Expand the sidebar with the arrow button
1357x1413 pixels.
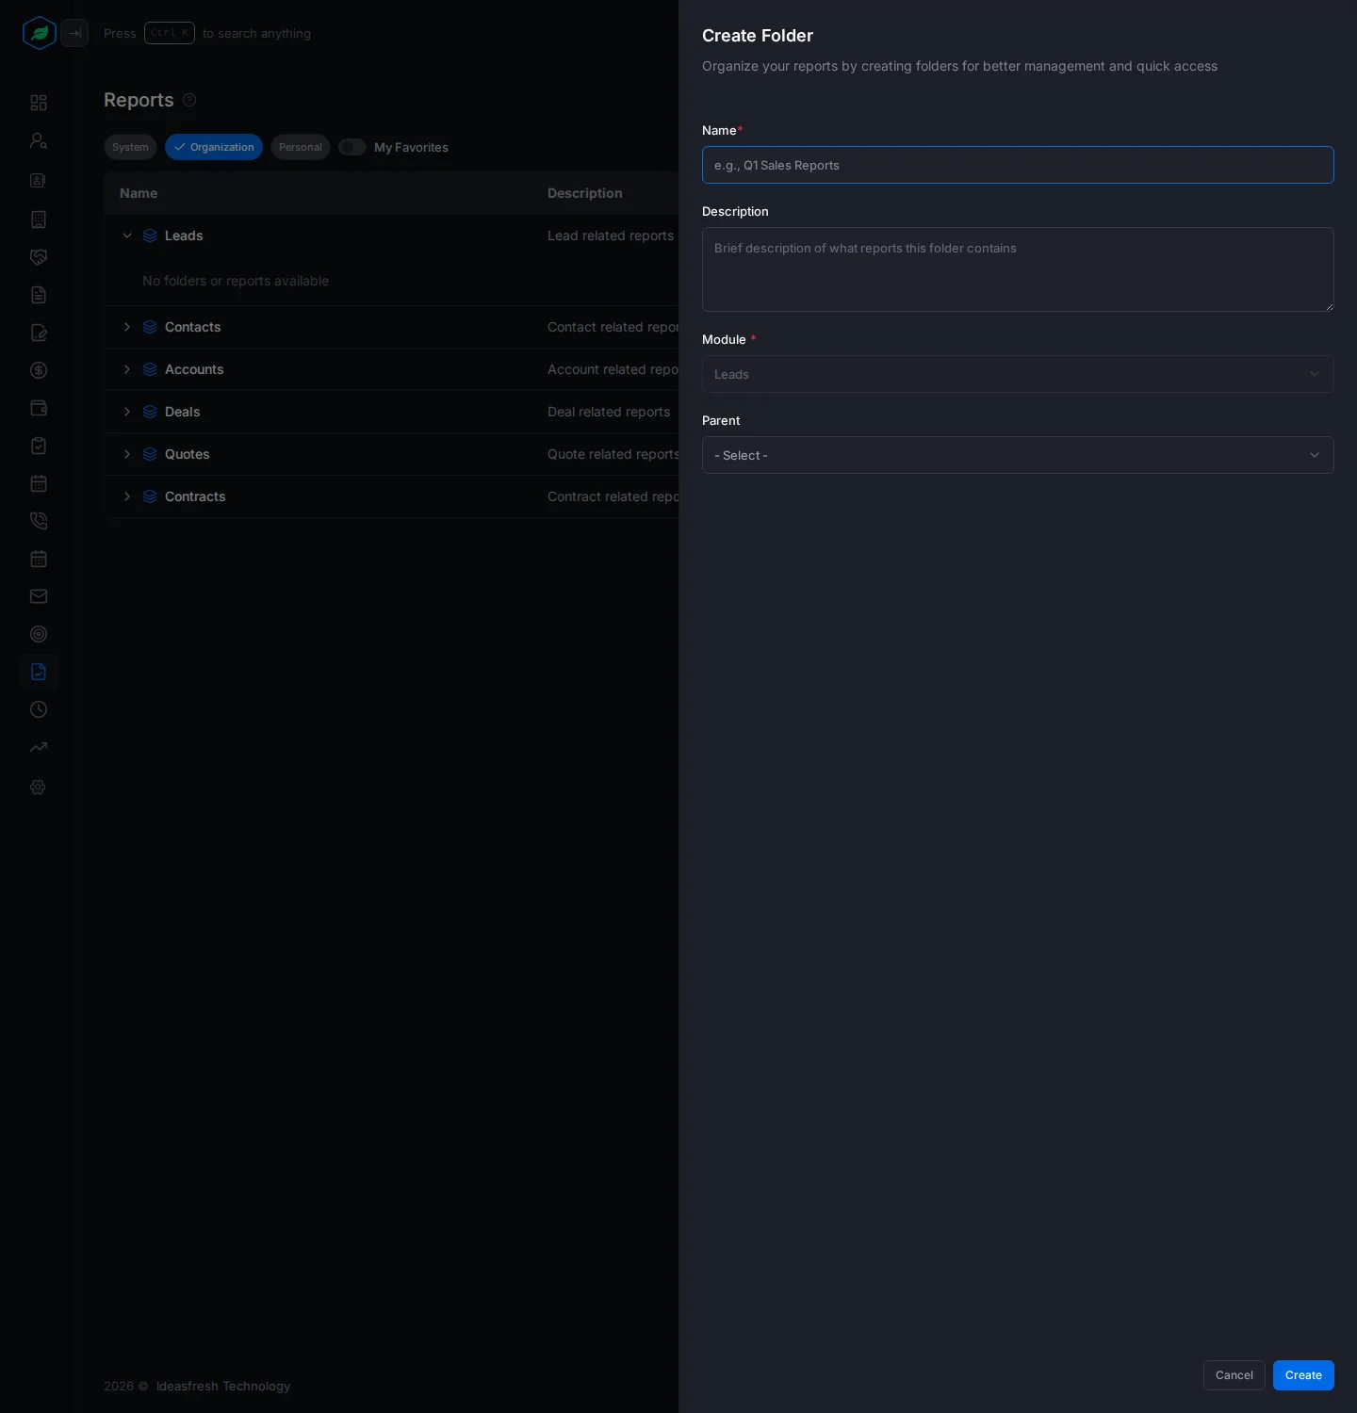(x=74, y=33)
